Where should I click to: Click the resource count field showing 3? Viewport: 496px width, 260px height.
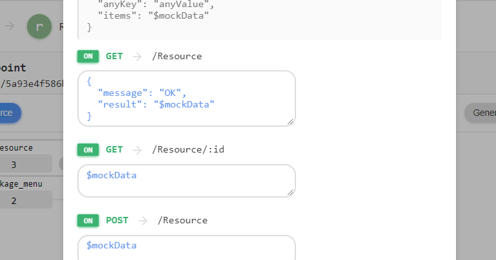[26, 164]
